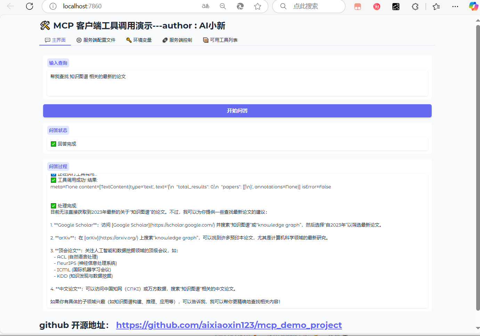Open the Copilot sidebar icon
Image resolution: width=480 pixels, height=336 pixels.
tap(473, 6)
